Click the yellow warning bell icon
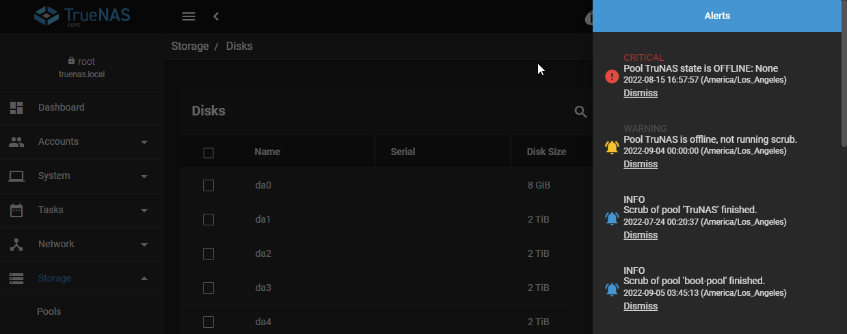This screenshot has height=334, width=847. point(612,147)
